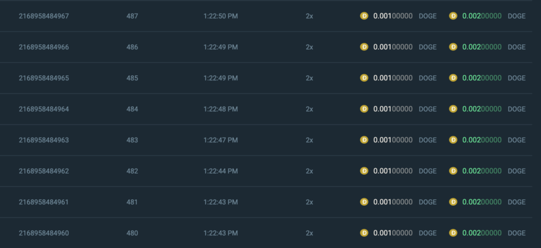Click the green 0.002 payout in row 483
The height and width of the screenshot is (248, 541).
click(481, 140)
